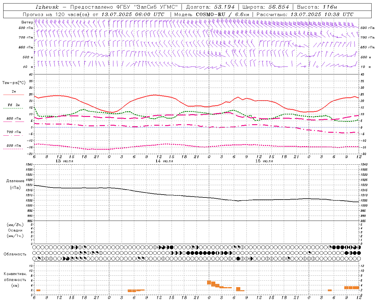Click the '(гПа)' unit under Давление
Screen dimensions: 376x300
pos(15,187)
